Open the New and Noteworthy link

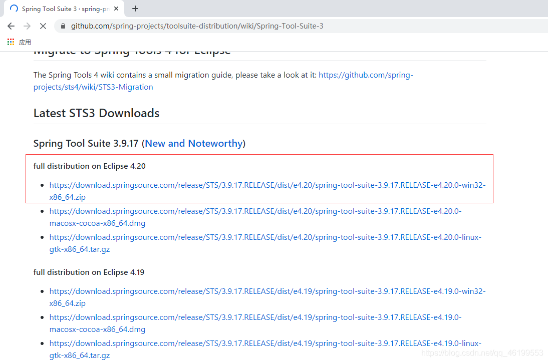click(x=194, y=143)
